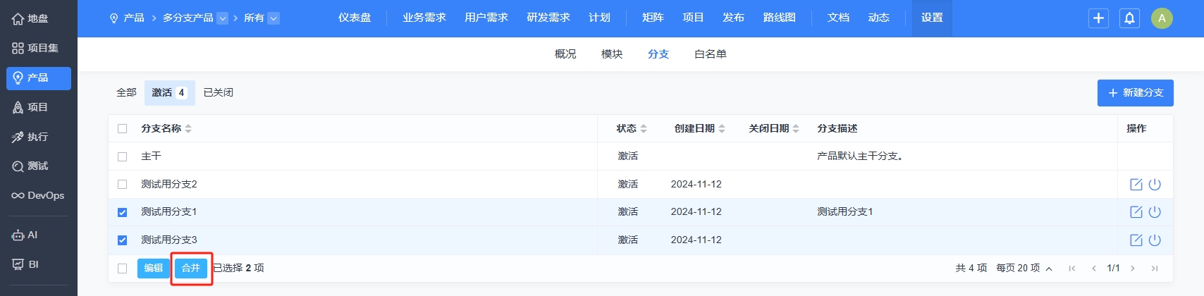Viewport: 1204px width, 296px height.
Task: Close branch 测试用分支1 with power icon
Action: coord(1155,212)
